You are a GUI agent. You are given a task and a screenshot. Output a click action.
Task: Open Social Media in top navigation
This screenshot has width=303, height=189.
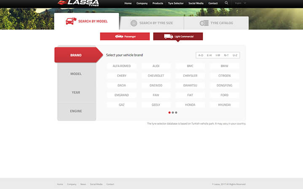(x=196, y=3)
